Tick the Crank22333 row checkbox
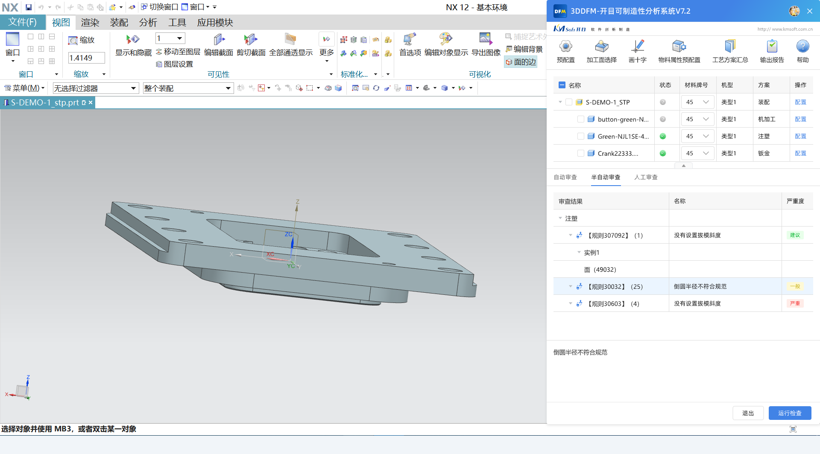 tap(580, 154)
